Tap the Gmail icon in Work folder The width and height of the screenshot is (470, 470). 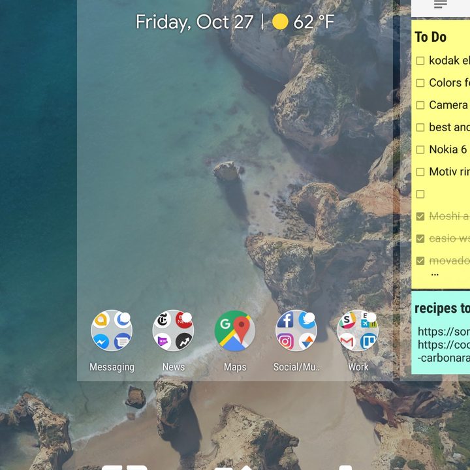[x=347, y=341]
